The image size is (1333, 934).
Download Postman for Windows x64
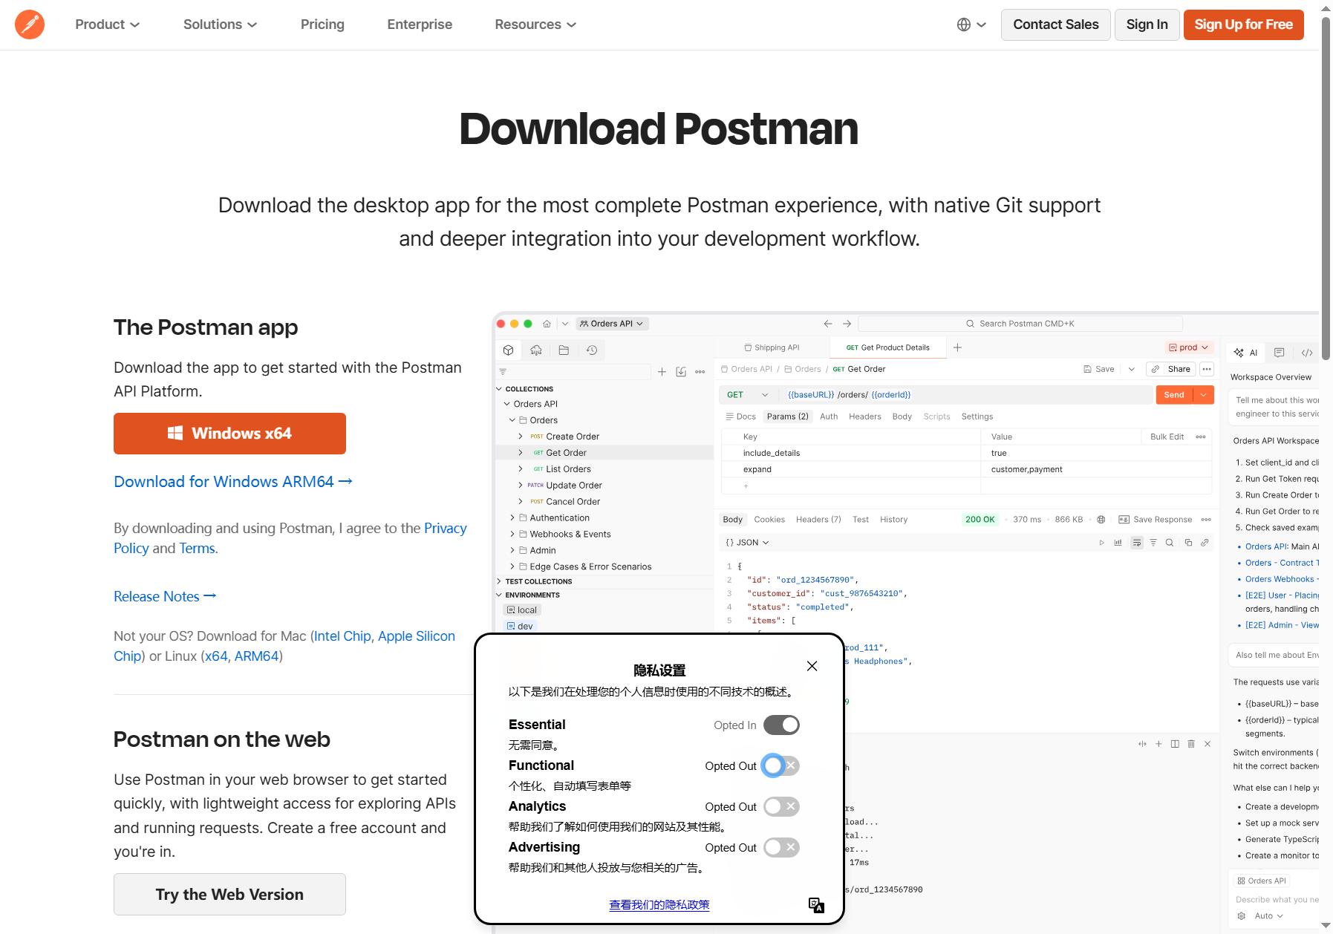tap(229, 434)
